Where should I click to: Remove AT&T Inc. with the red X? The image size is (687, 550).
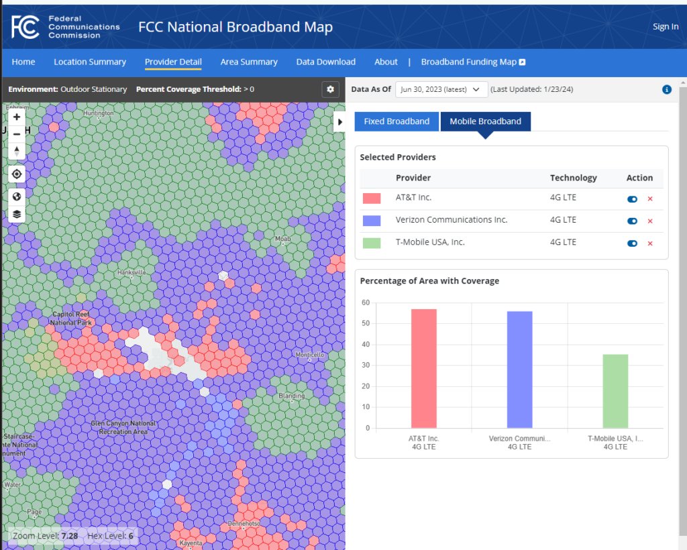[x=649, y=199]
